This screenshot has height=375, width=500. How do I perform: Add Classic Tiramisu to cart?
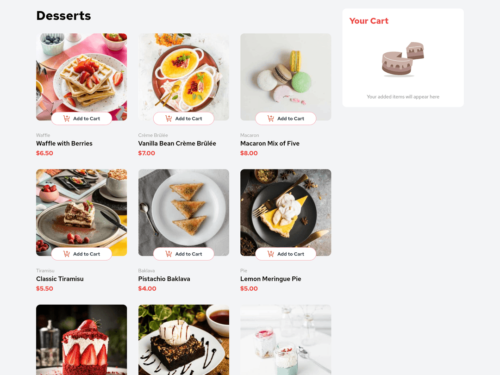coord(81,254)
